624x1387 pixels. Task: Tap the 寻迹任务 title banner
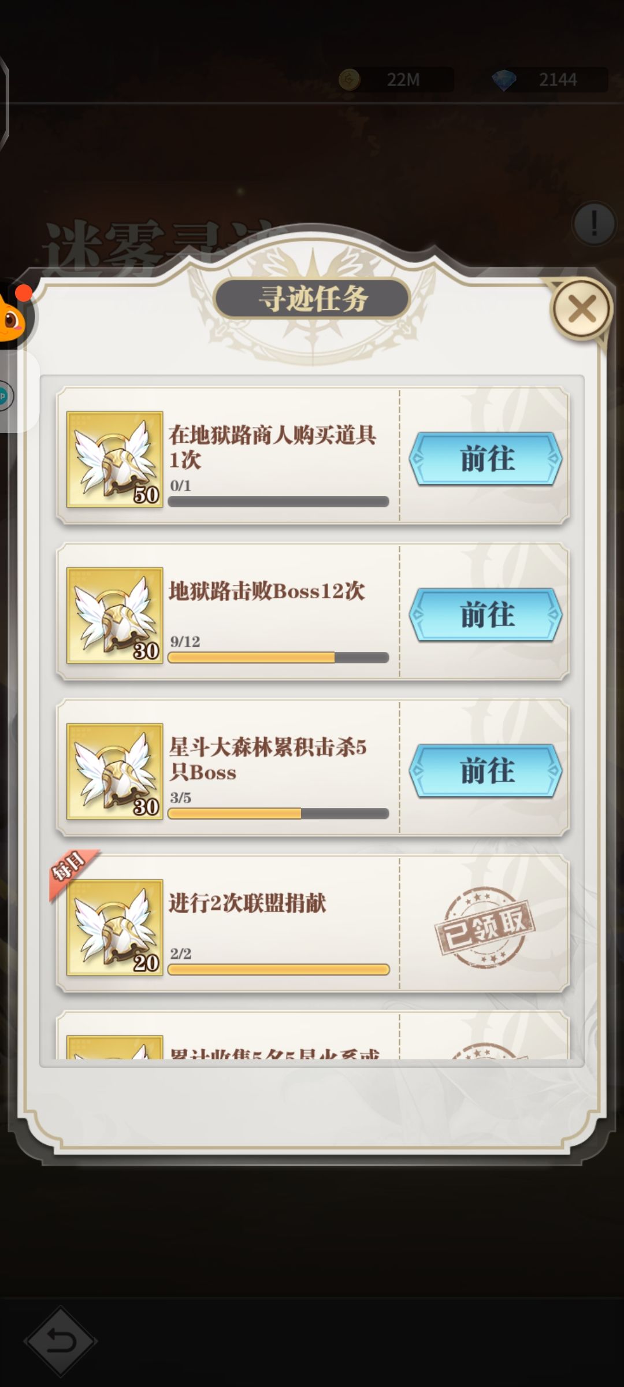coord(312,299)
